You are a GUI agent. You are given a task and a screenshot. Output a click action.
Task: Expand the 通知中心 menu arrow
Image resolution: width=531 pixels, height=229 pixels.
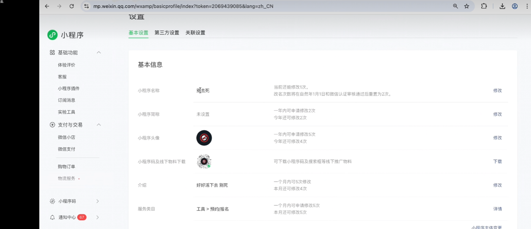(98, 217)
